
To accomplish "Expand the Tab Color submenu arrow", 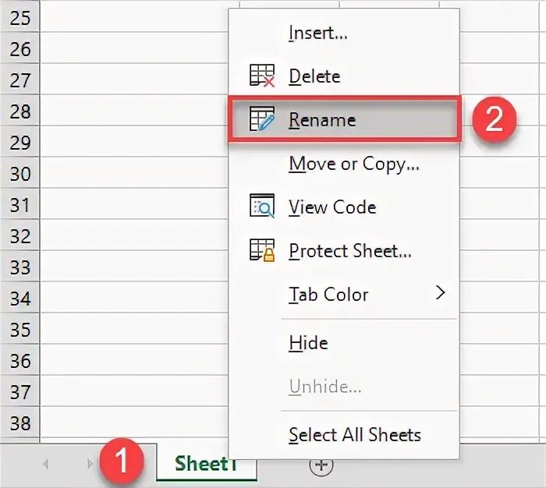I will (441, 293).
